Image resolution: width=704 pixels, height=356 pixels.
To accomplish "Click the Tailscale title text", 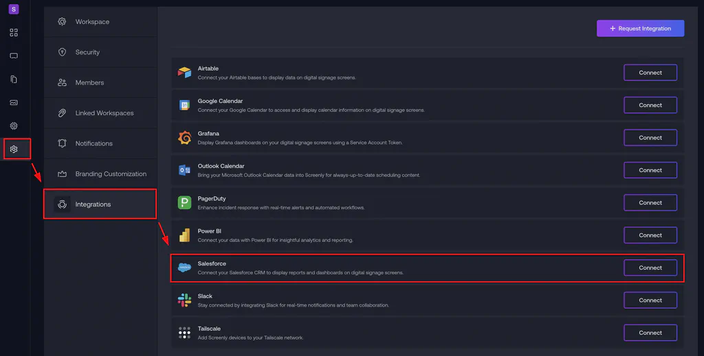I will pyautogui.click(x=209, y=329).
